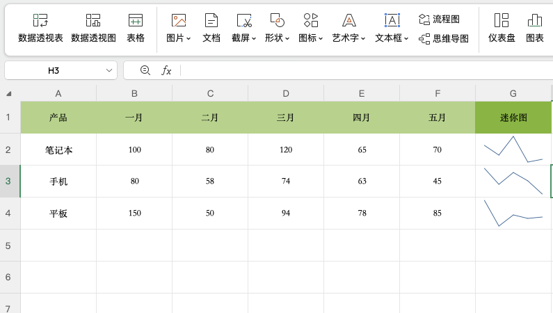Select cell with value 65
This screenshot has height=313, width=553.
[x=362, y=150]
